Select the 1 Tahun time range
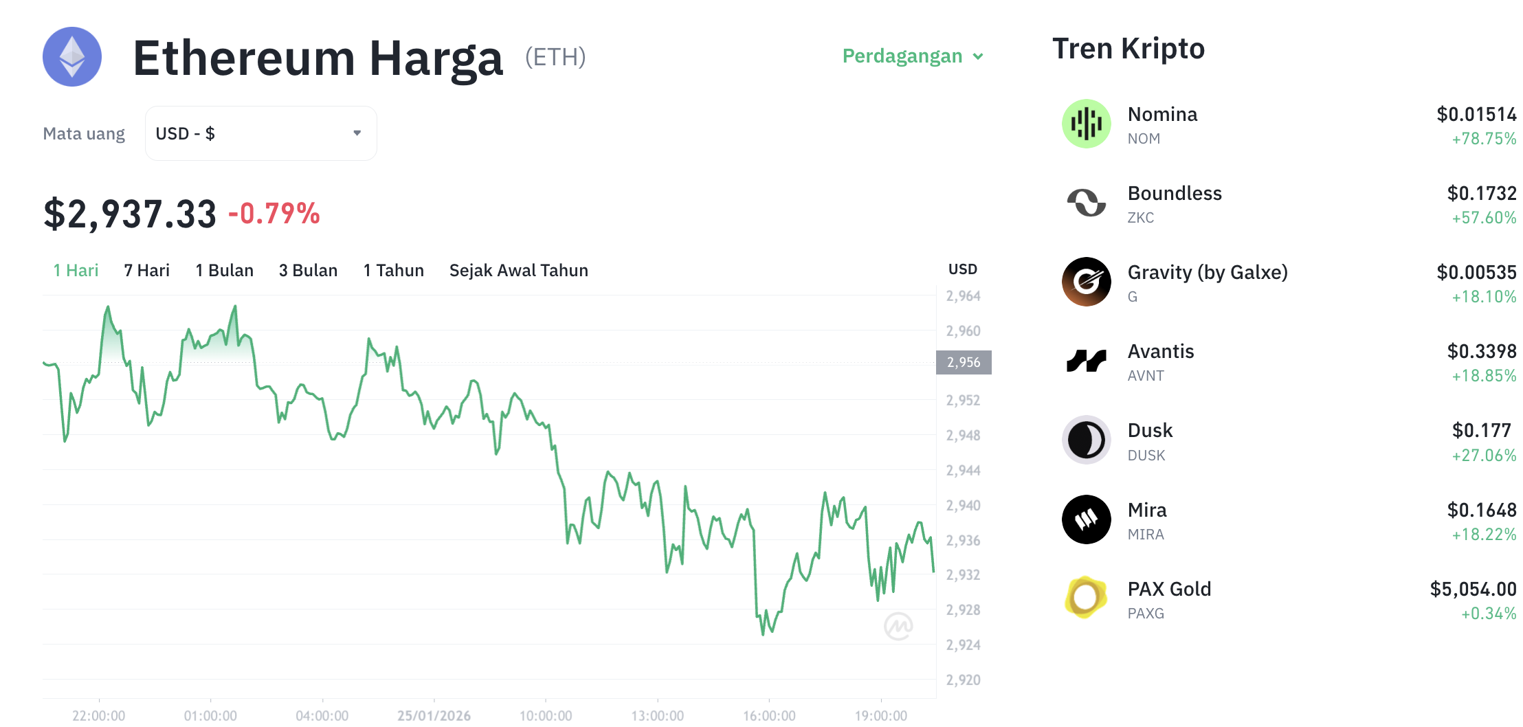 393,270
